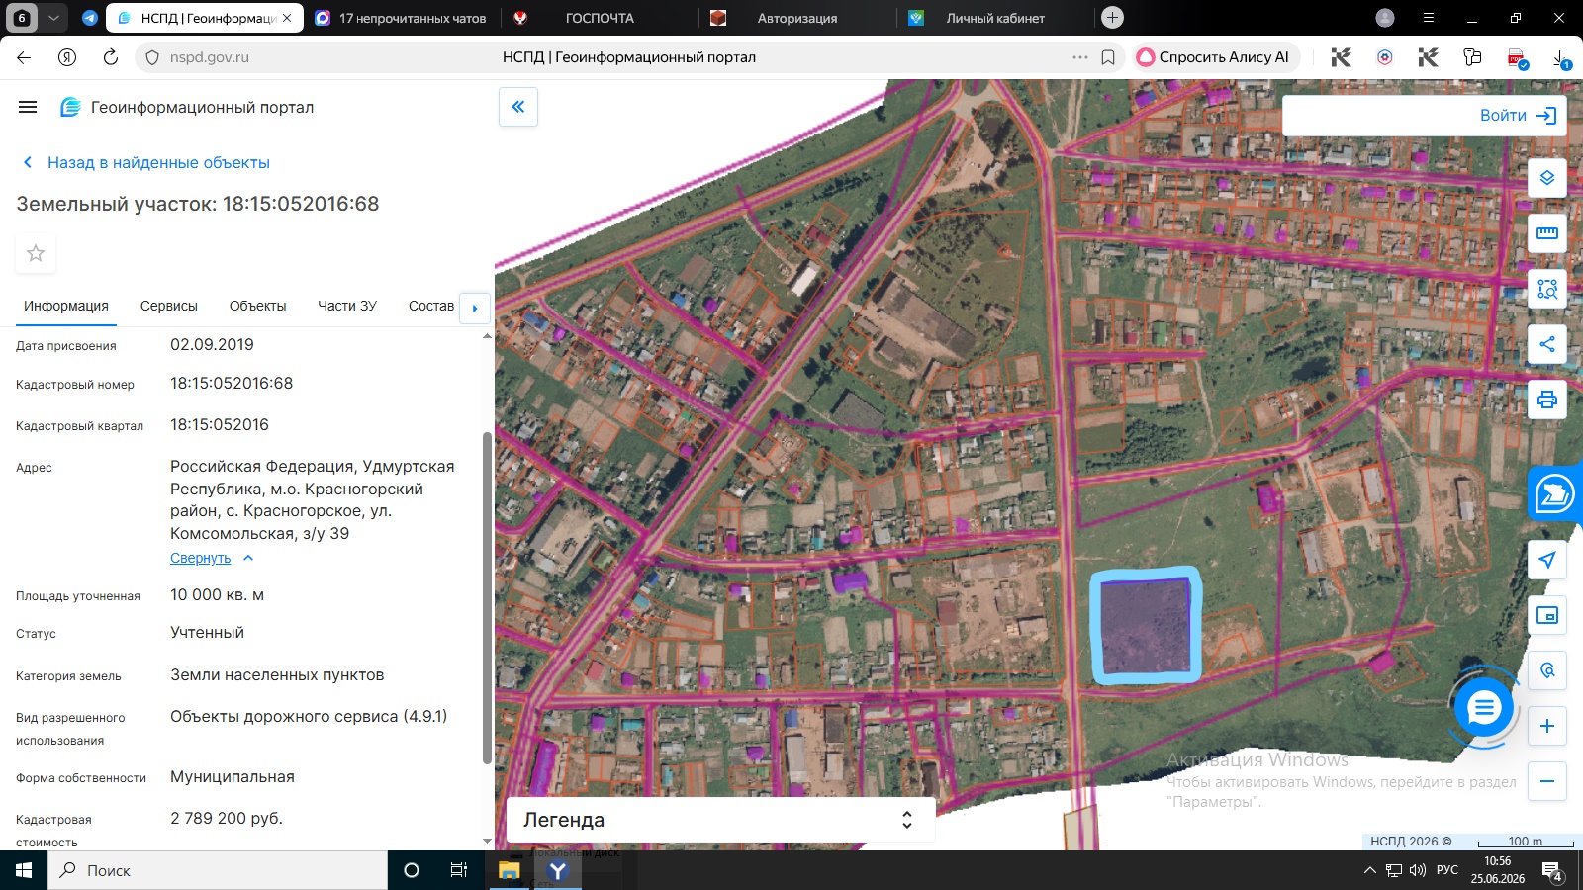Screen dimensions: 1583x890
Task: Open Yandex Browser from taskbar
Action: coord(558,870)
